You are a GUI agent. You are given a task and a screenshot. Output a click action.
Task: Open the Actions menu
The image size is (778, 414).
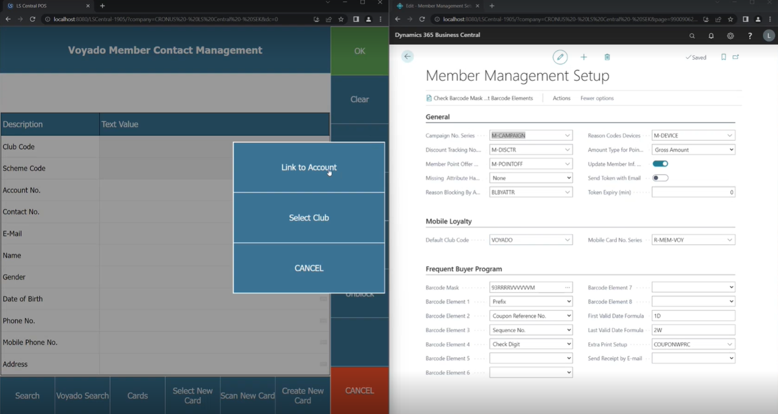561,98
